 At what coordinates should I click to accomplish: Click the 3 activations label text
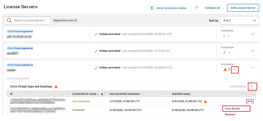coord(238,87)
